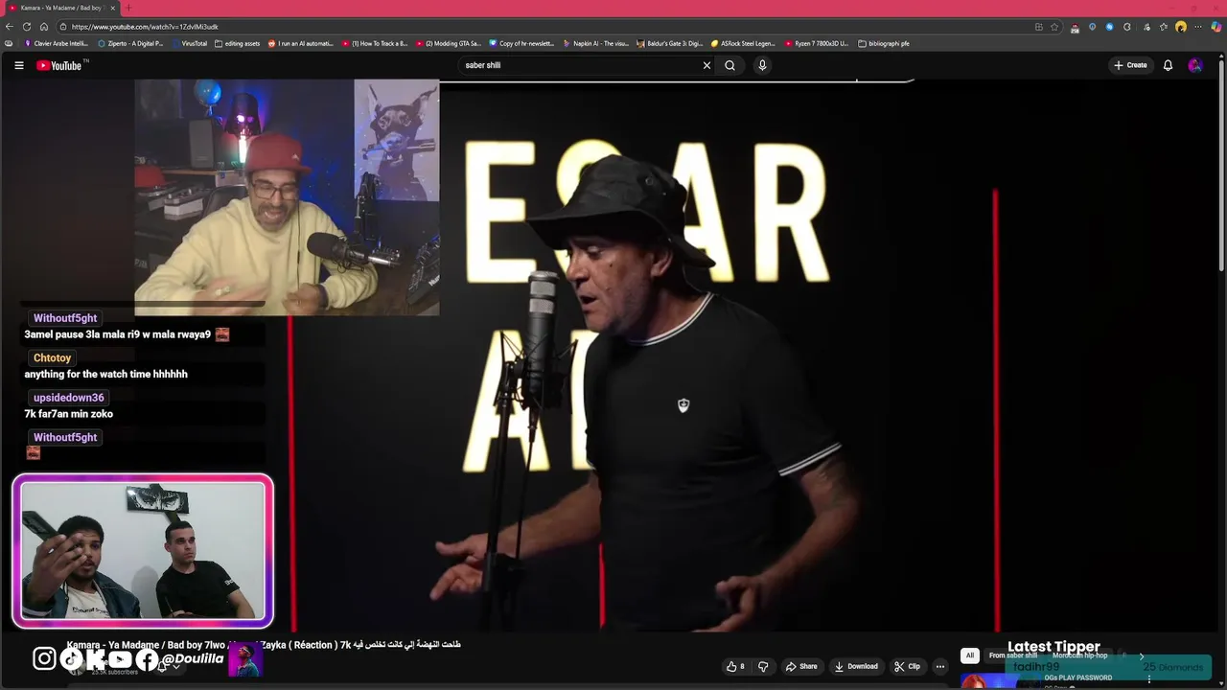Open '(1) How To Track a B...' bookmark
This screenshot has width=1227, height=690.
pyautogui.click(x=375, y=43)
